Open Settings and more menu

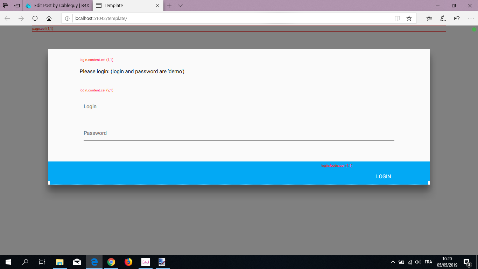[471, 18]
